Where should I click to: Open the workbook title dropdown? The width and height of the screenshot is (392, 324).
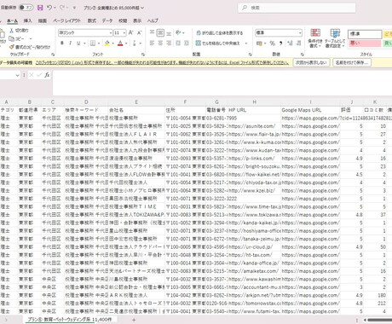[x=142, y=8]
